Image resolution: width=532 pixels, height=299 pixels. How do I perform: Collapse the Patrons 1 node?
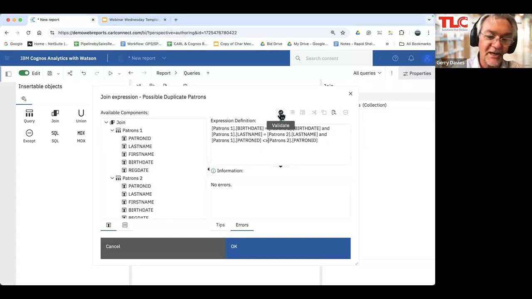tap(112, 130)
